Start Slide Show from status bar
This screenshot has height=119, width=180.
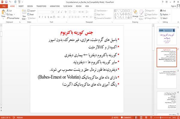pyautogui.click(x=151, y=118)
